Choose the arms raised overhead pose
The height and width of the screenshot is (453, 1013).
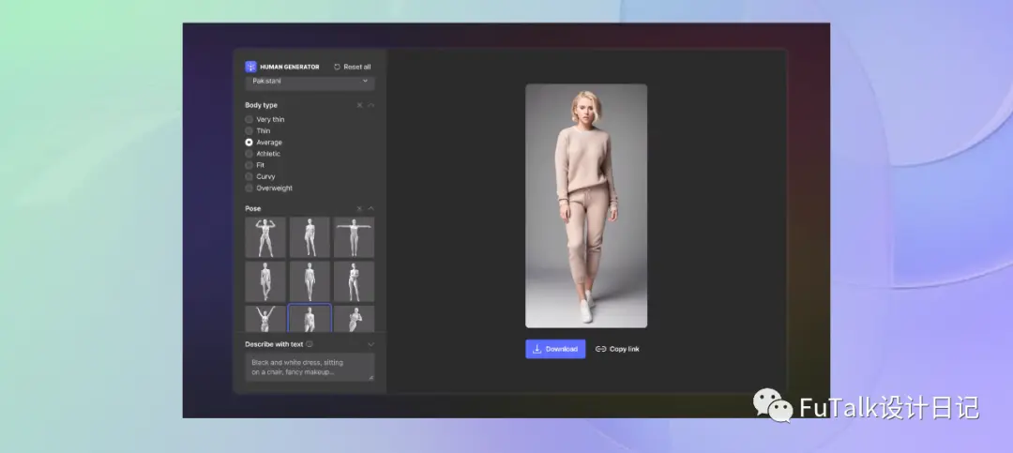point(265,319)
